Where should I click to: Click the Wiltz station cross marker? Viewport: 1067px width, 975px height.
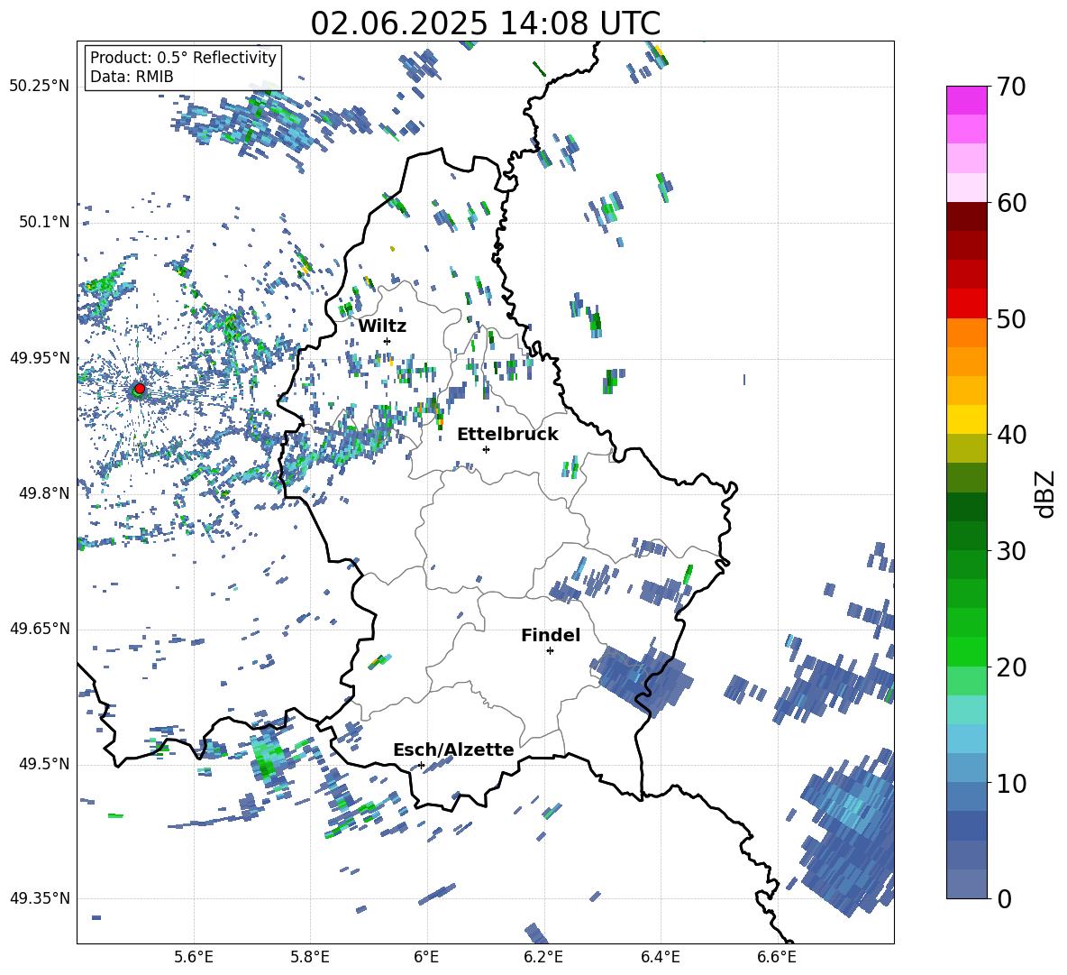click(388, 341)
